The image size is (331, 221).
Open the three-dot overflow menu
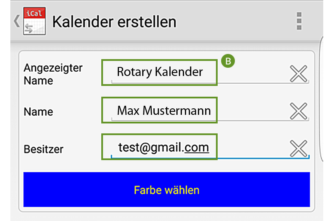299,21
